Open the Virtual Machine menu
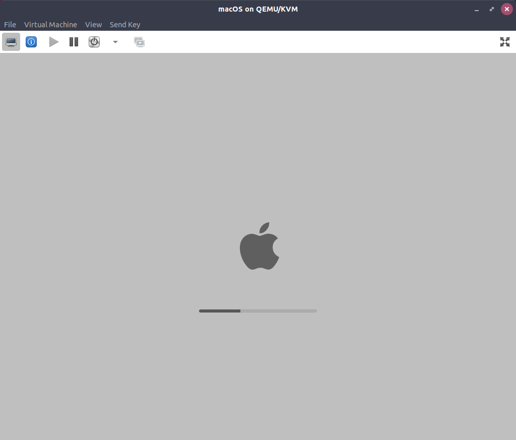 (x=50, y=25)
